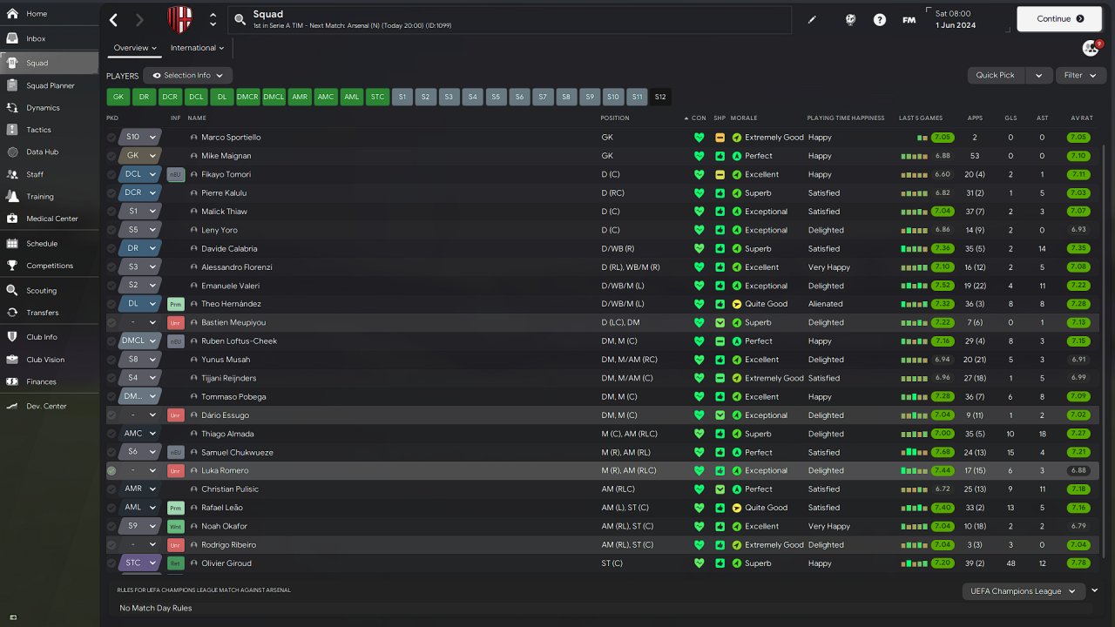Open the Schedule section
This screenshot has width=1115, height=627.
(49, 244)
